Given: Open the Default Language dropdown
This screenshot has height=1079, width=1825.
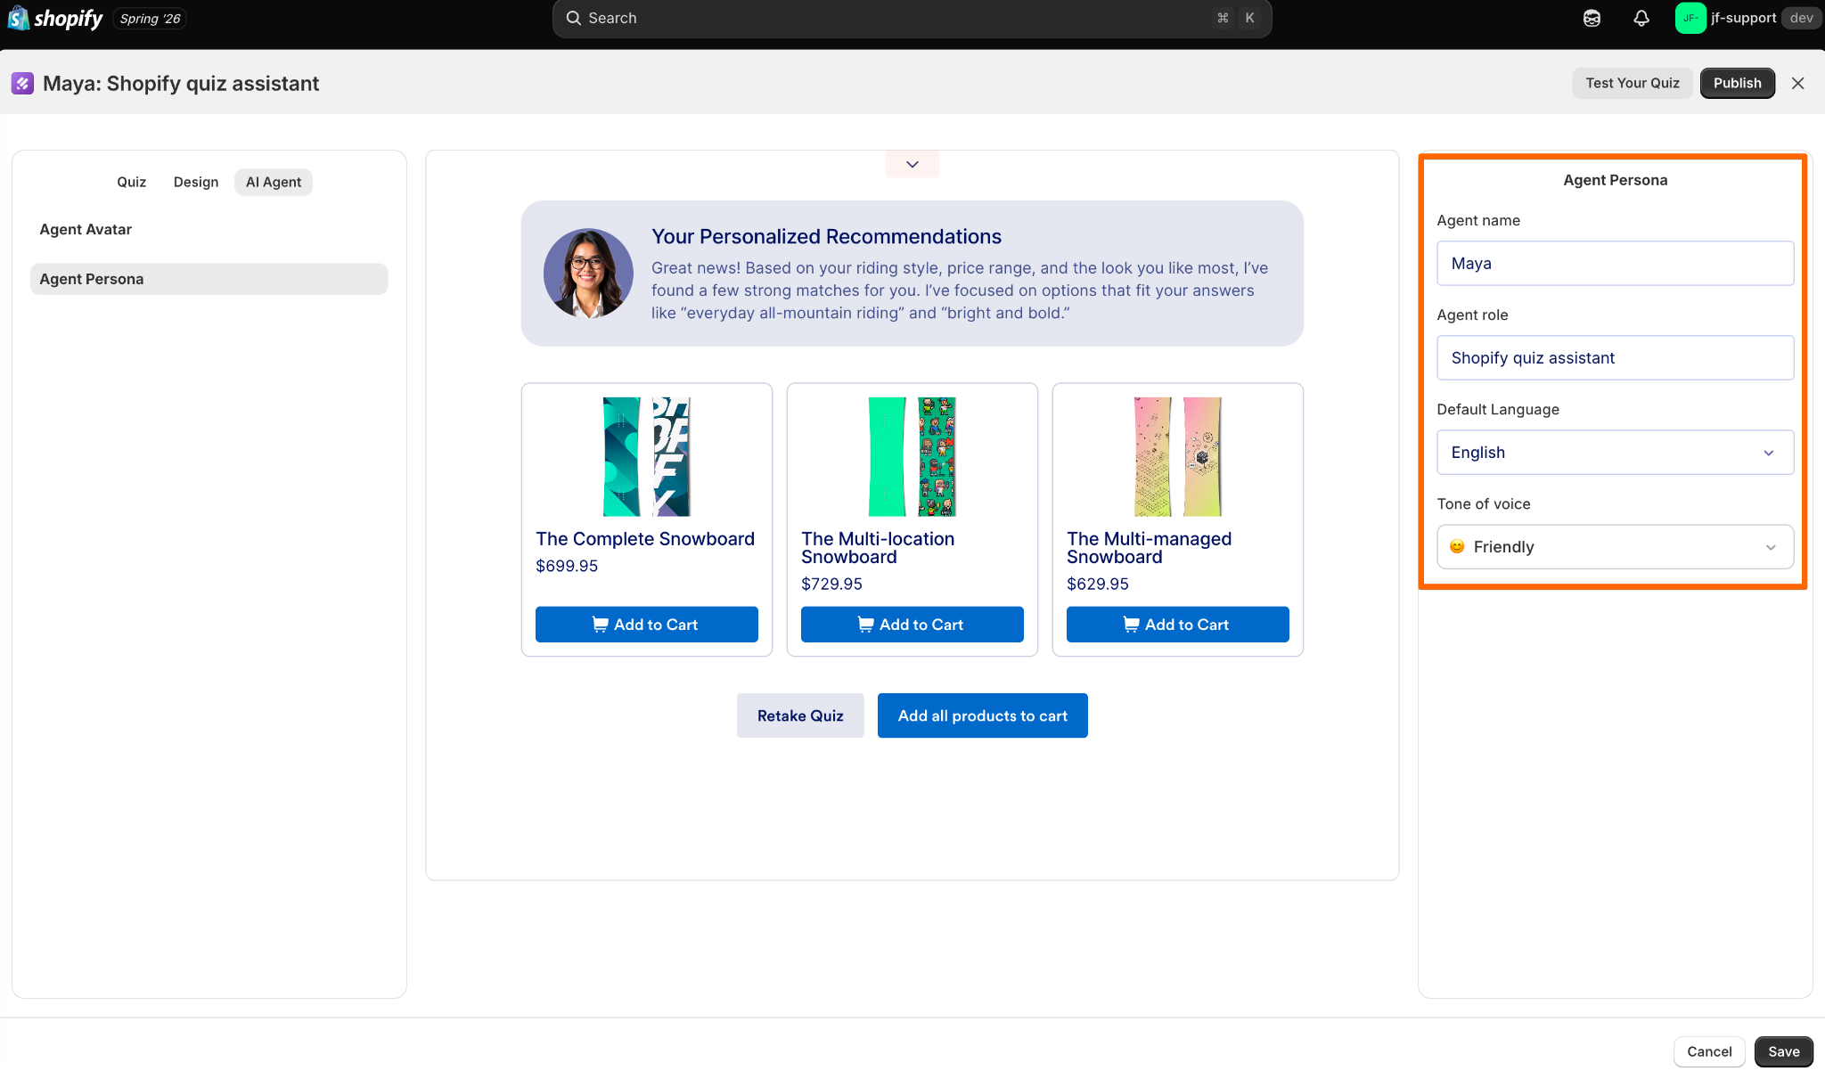Looking at the screenshot, I should pyautogui.click(x=1615, y=453).
